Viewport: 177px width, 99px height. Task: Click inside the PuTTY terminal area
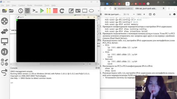click(56, 40)
